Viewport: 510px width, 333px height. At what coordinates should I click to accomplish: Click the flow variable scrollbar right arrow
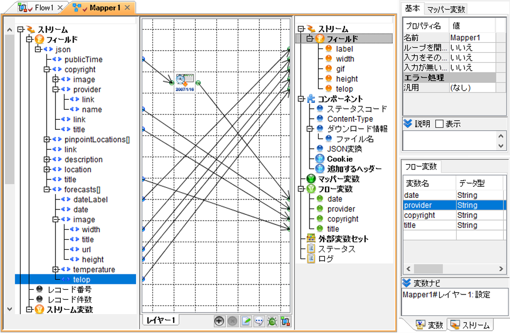tap(501, 269)
